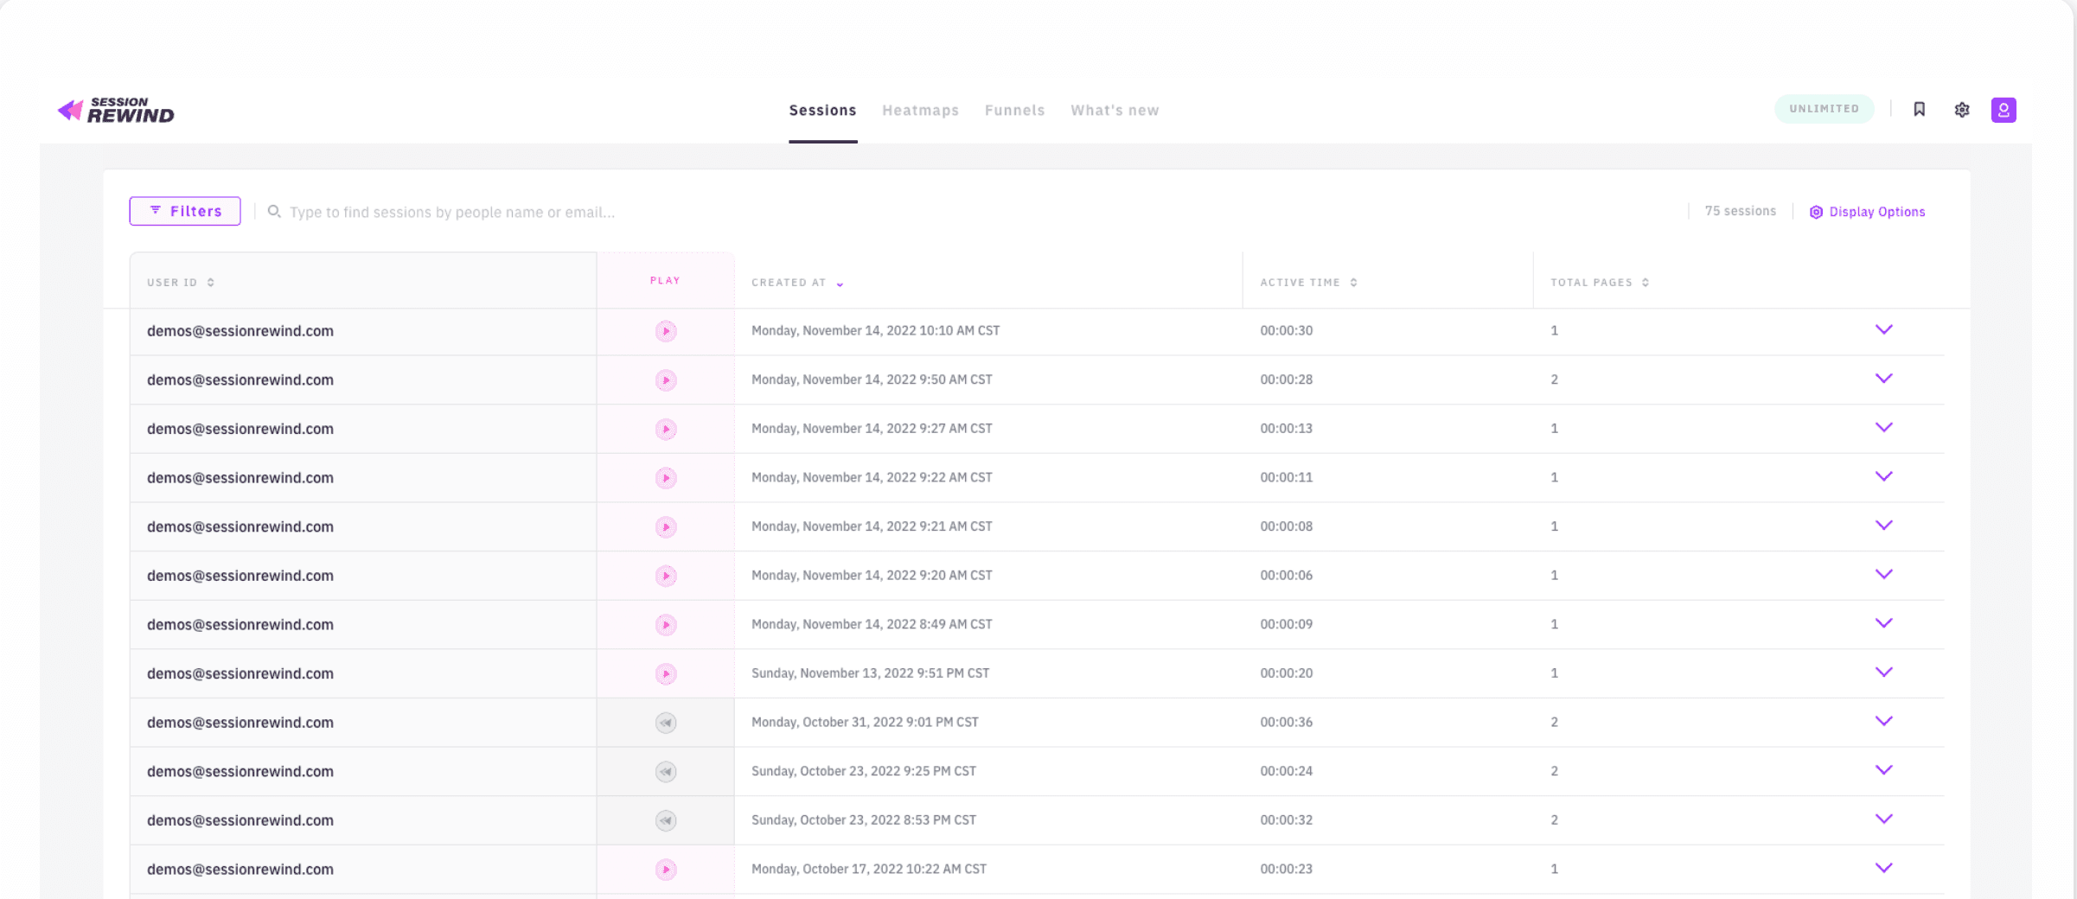Open the bookmarks icon in header
This screenshot has width=2077, height=899.
[x=1919, y=109]
